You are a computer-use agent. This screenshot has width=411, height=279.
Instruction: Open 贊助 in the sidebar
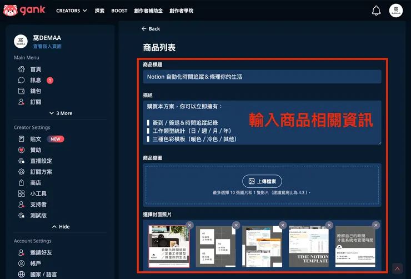[x=36, y=150]
